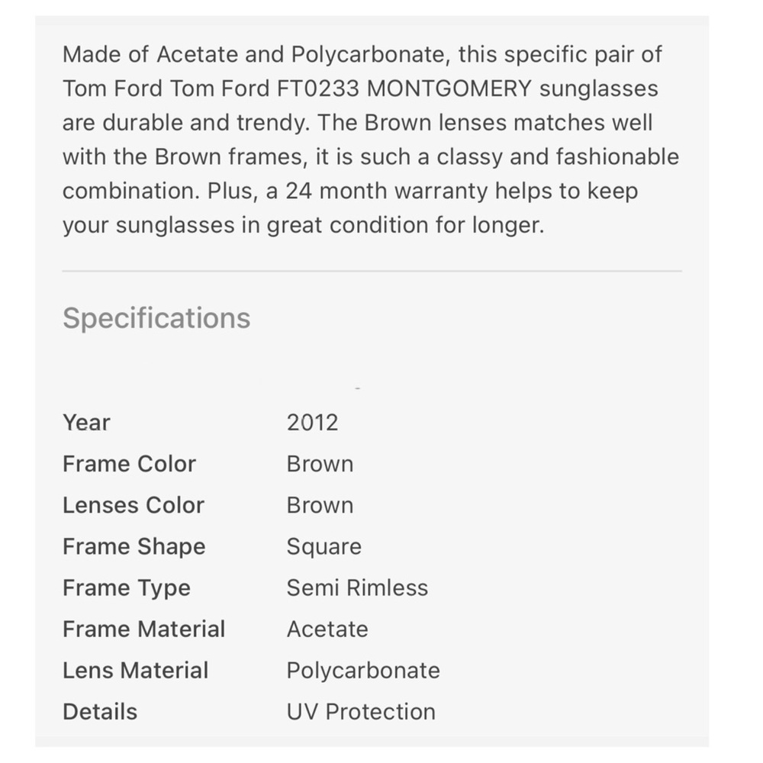Select the Lenses Color label
Screen dimensions: 763x763
(134, 505)
